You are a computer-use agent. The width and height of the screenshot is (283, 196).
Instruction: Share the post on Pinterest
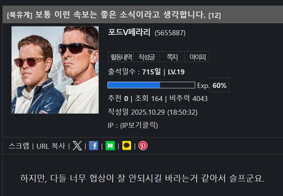pyautogui.click(x=143, y=146)
